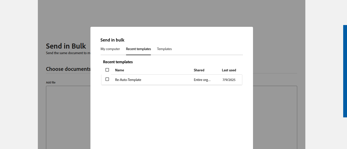Click the truncated Entire org… shared cell

pos(202,80)
